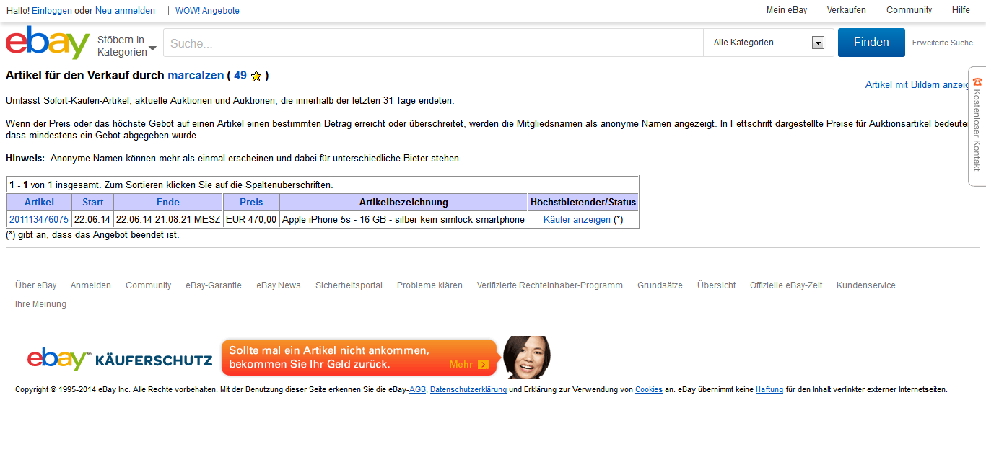This screenshot has height=457, width=986.
Task: Open Verkaufen menu item
Action: coord(847,10)
